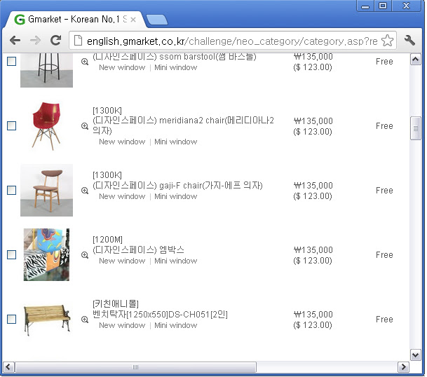Reload the Gmarket page

pos(56,40)
